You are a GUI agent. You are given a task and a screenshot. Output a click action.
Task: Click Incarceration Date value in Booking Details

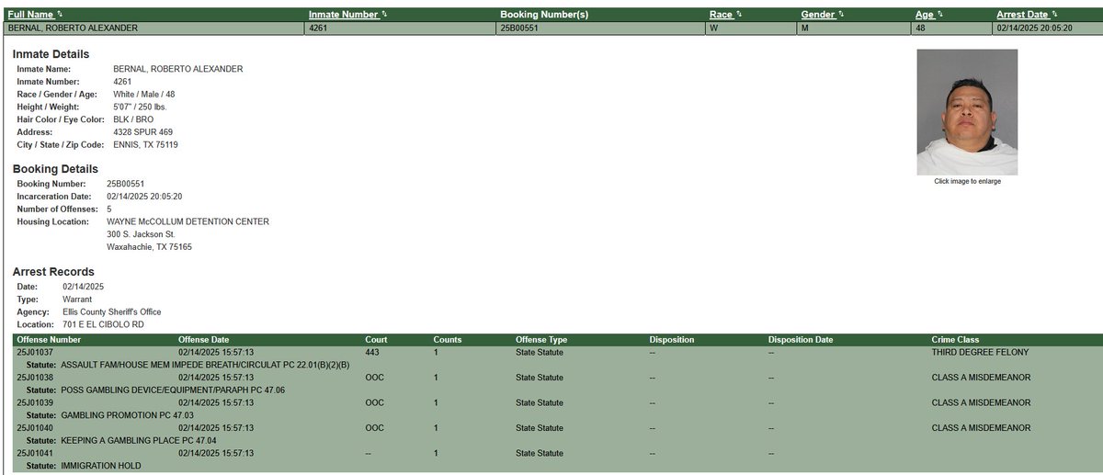point(144,197)
